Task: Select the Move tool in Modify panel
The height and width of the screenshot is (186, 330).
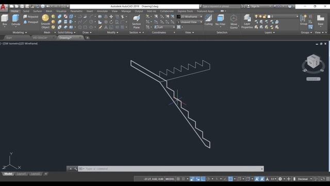Action: point(111,17)
